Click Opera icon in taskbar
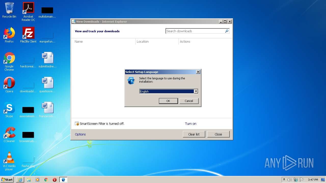Screen dimensions: 326x183 (55, 180)
